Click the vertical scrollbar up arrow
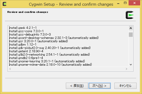 point(131,28)
